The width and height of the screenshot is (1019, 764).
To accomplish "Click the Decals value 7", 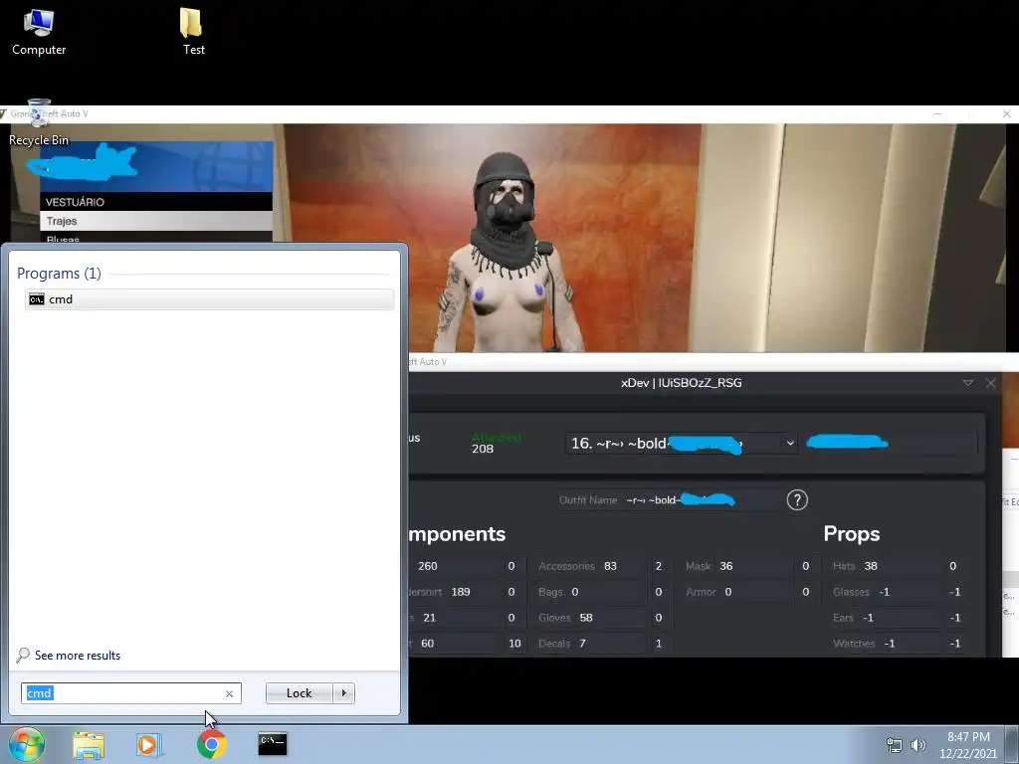I will click(582, 644).
